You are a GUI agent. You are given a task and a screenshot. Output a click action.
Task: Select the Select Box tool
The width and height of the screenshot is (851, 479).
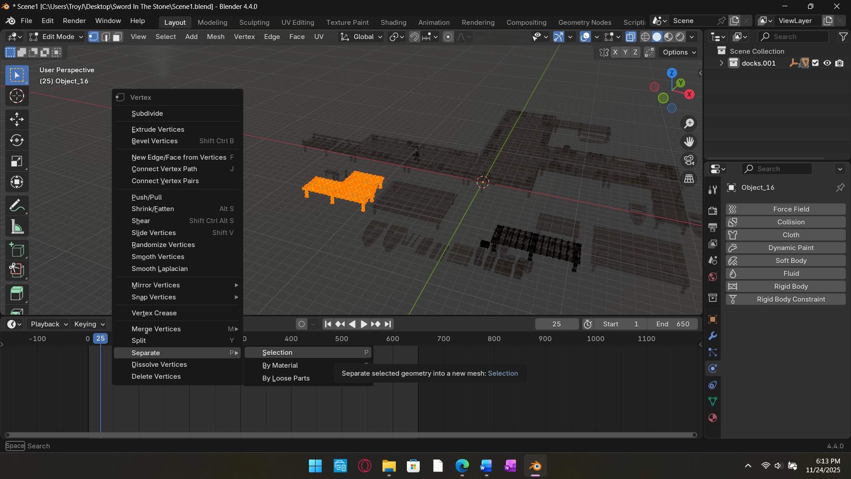pyautogui.click(x=17, y=75)
